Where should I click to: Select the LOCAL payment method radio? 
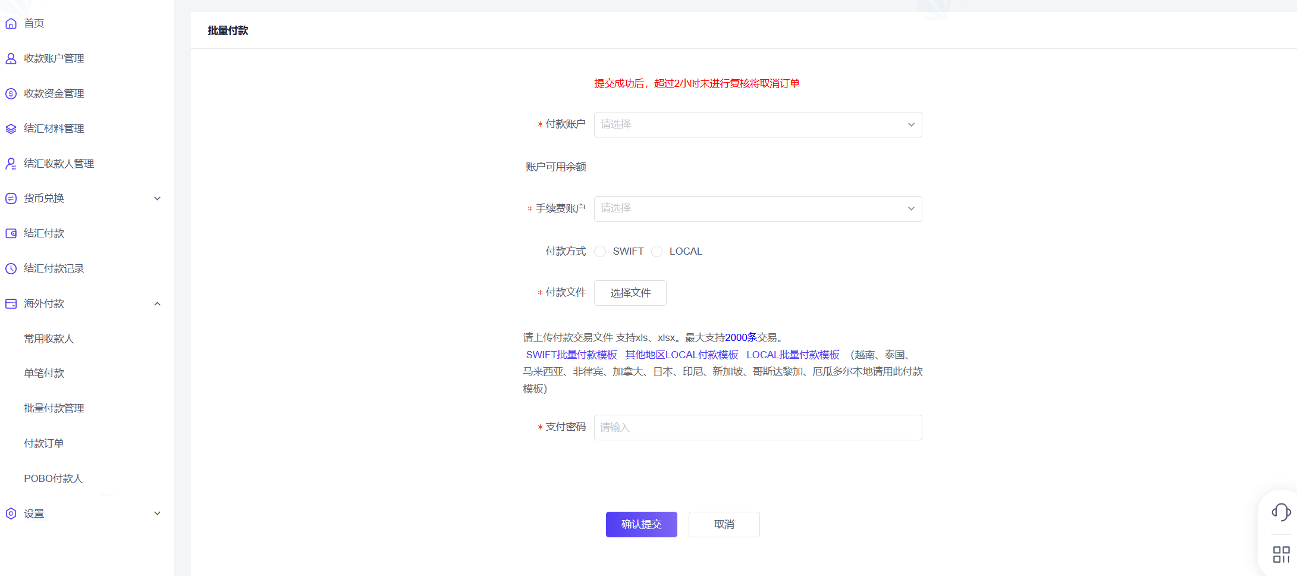pyautogui.click(x=657, y=252)
